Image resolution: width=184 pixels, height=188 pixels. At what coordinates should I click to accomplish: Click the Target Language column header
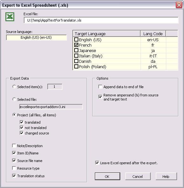(x=107, y=34)
